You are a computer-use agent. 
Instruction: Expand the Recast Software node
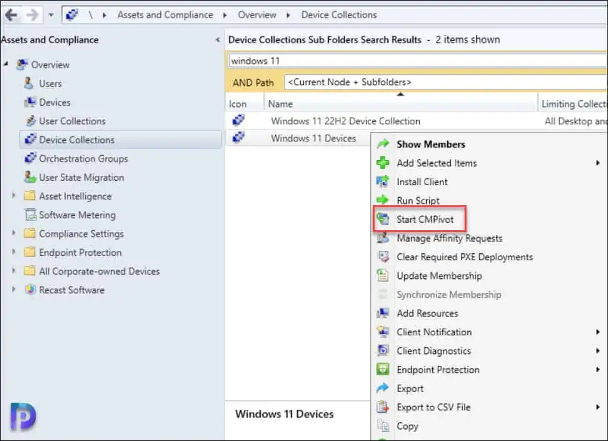[14, 289]
